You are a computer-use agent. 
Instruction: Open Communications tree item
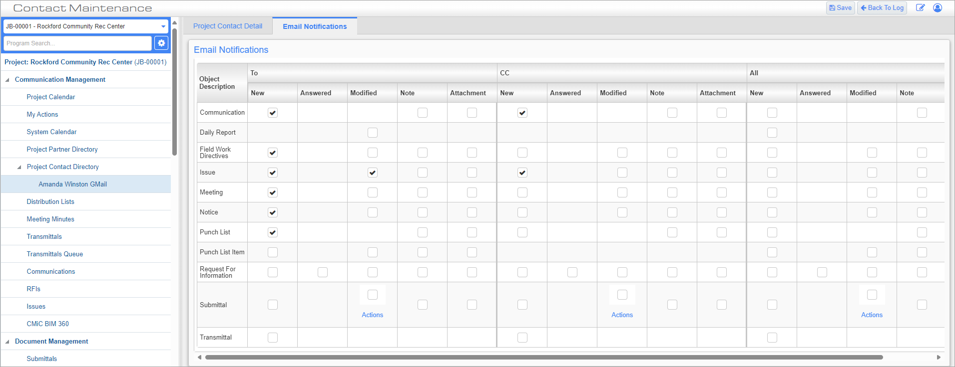51,272
